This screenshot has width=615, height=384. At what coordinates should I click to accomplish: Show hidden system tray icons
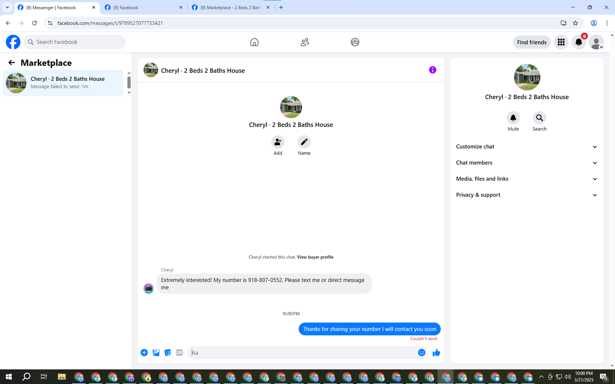[541, 377]
